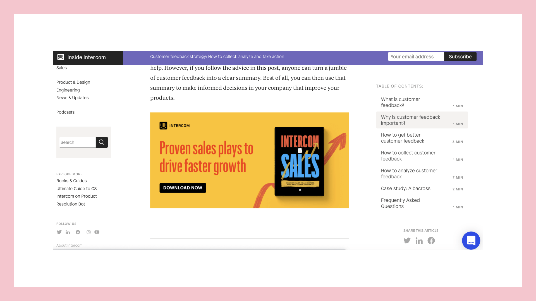Share this article on Facebook
Image resolution: width=536 pixels, height=301 pixels.
tap(431, 241)
